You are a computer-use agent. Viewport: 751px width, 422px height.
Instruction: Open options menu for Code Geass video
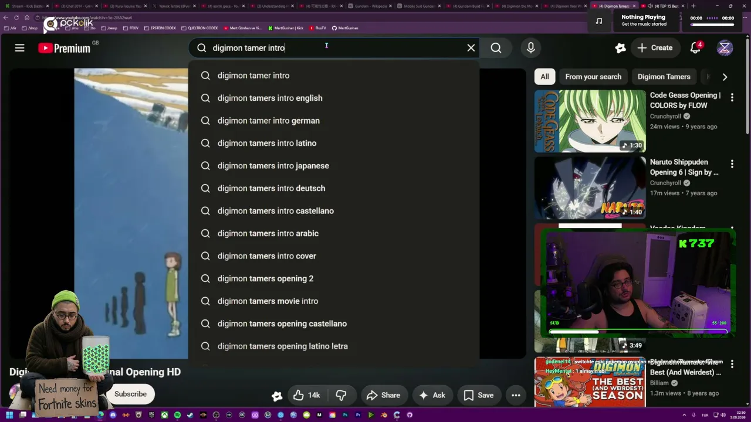pos(732,98)
